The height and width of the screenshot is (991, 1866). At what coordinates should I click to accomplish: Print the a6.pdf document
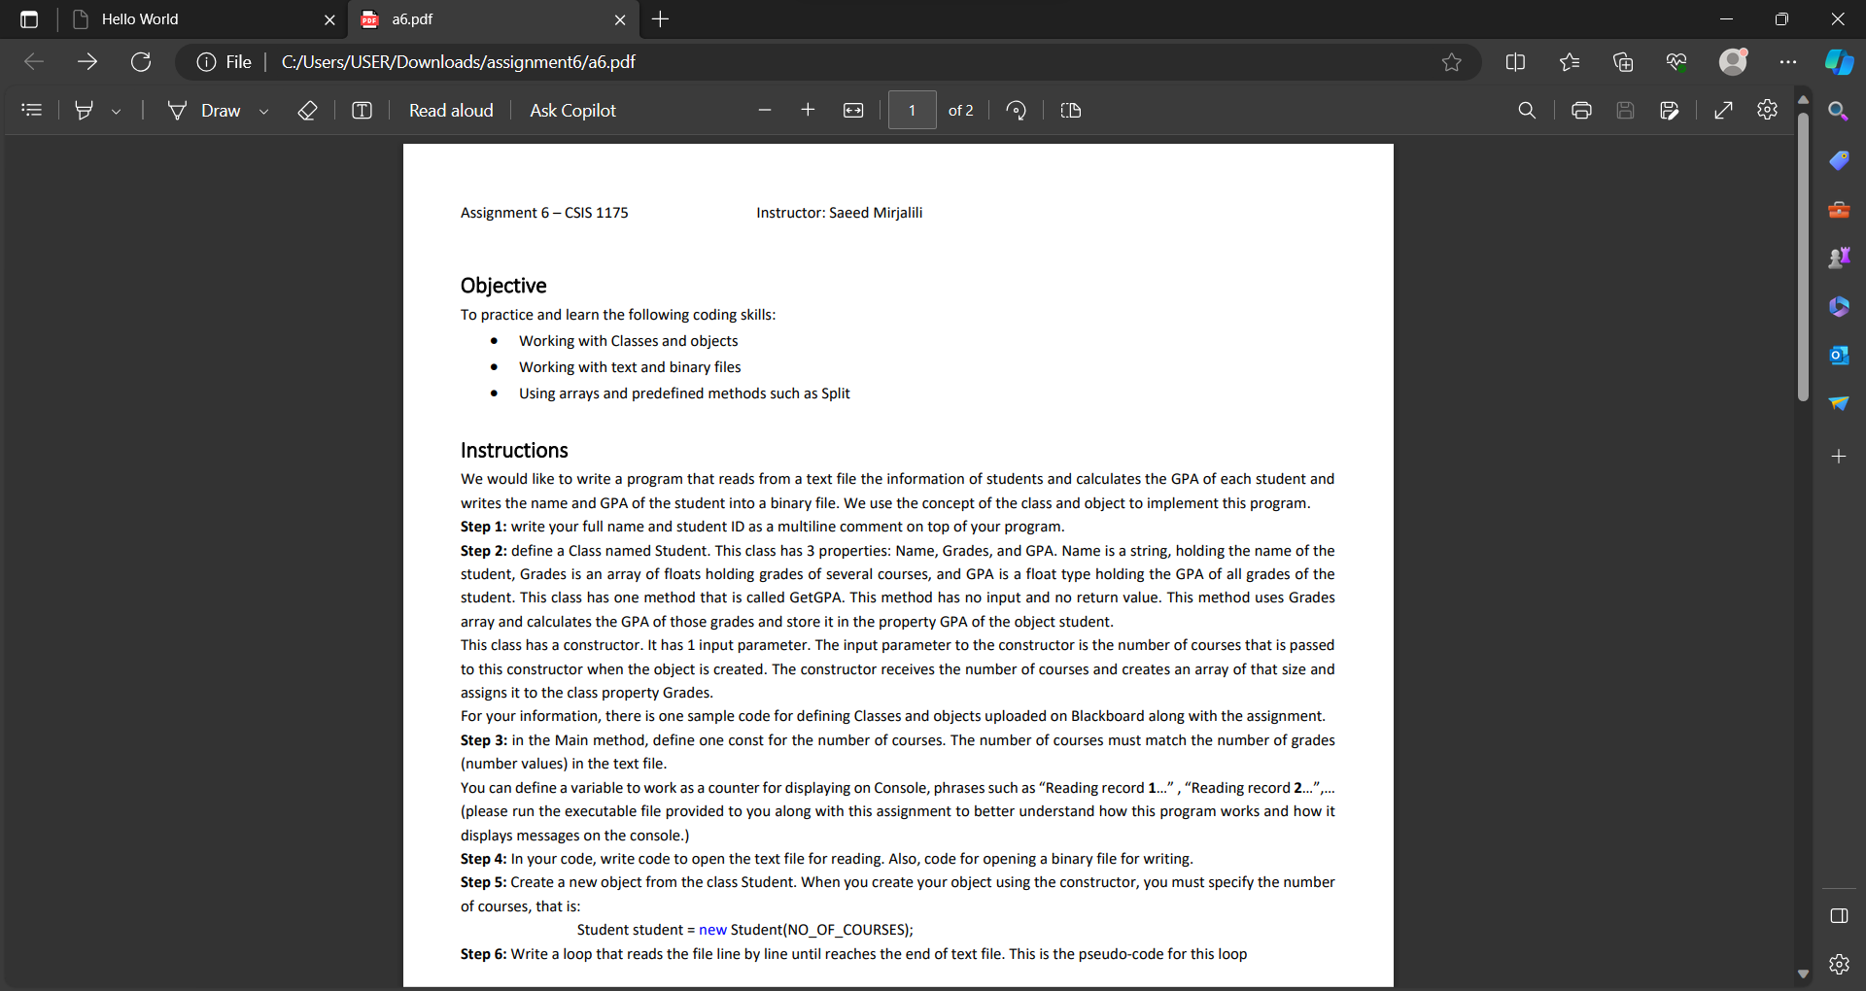click(x=1580, y=110)
